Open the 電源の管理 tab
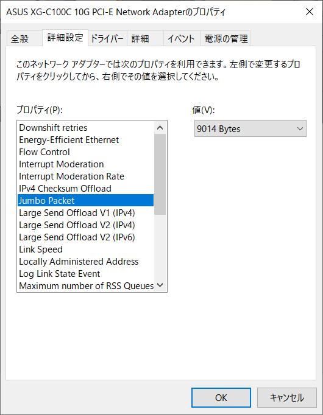 (x=225, y=39)
